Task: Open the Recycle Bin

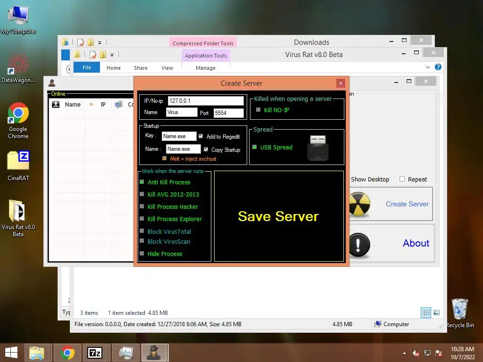Action: (460, 313)
